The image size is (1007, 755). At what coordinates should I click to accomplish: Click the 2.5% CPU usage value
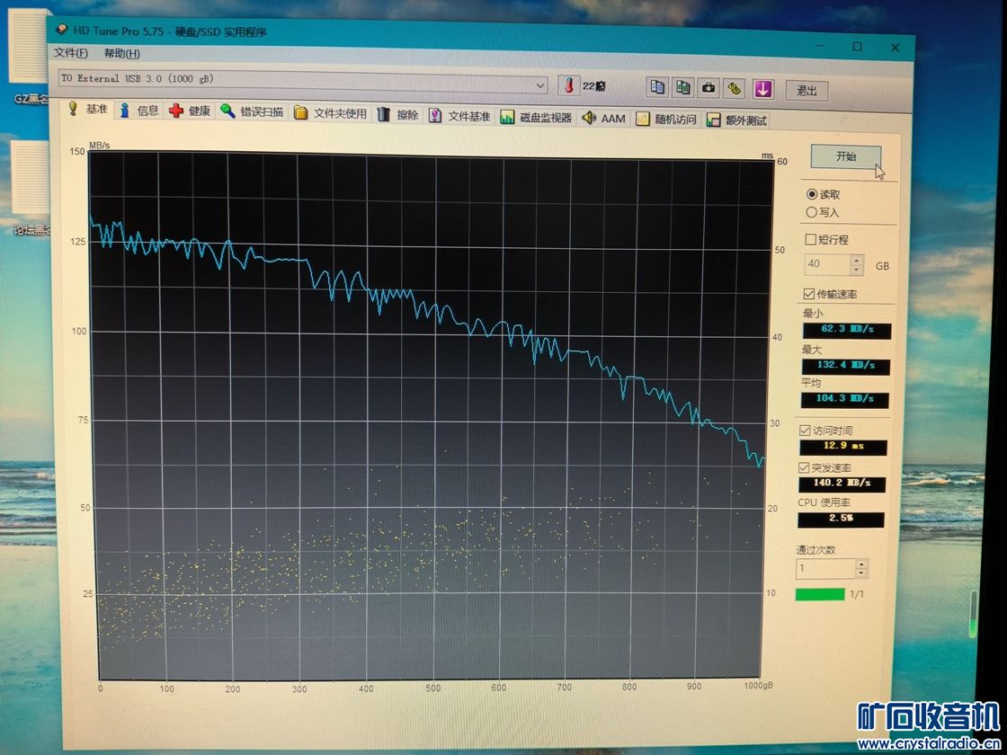[841, 520]
